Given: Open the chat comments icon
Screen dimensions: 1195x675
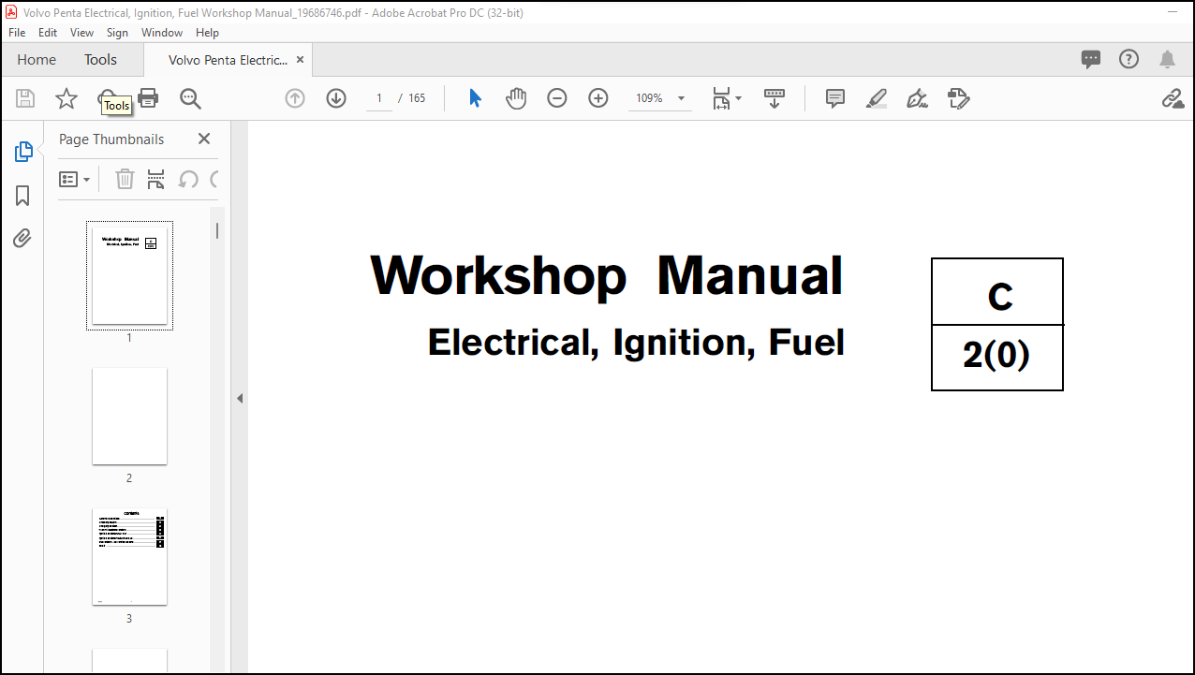Looking at the screenshot, I should [1091, 59].
